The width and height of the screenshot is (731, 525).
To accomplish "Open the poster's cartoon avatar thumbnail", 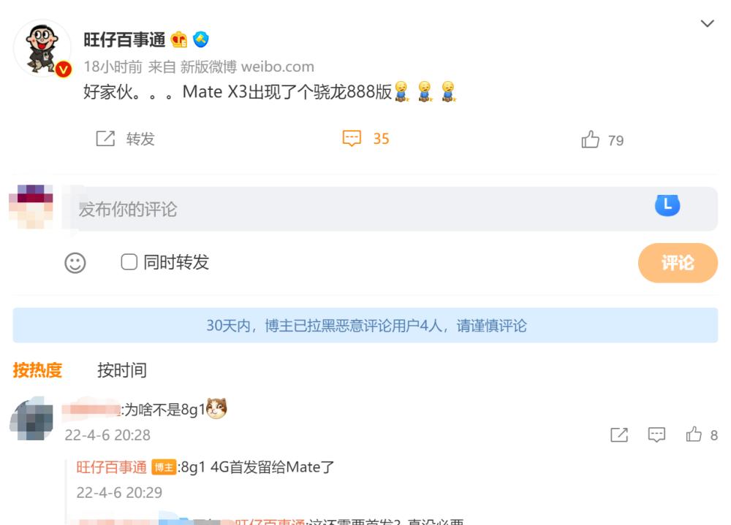I will (42, 48).
